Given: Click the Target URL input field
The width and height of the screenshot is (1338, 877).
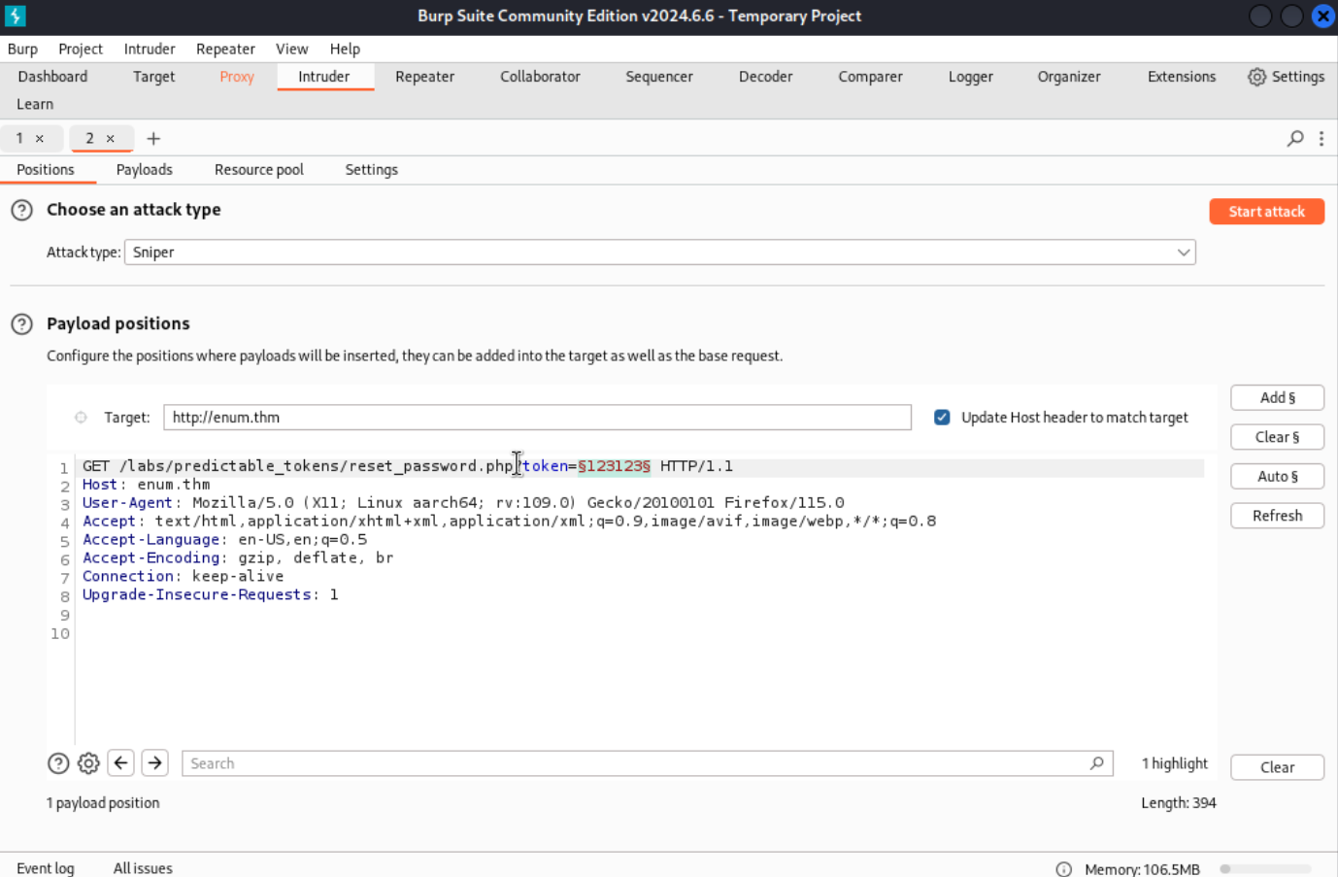Looking at the screenshot, I should pyautogui.click(x=537, y=418).
